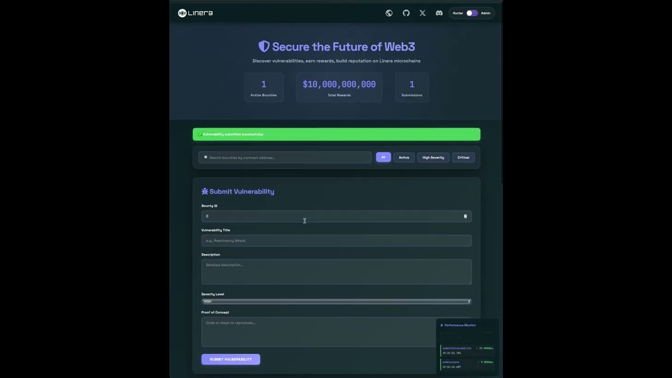Image resolution: width=672 pixels, height=378 pixels.
Task: Click the Submissions stat card
Action: click(412, 88)
